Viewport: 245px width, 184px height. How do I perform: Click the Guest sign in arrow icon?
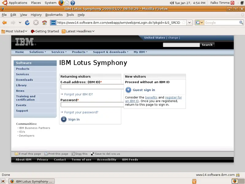[x=128, y=90]
